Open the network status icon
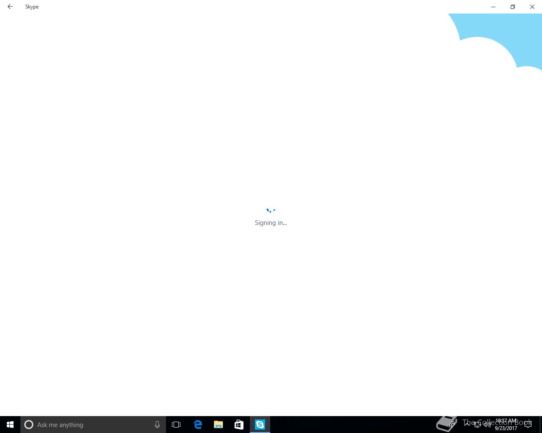The width and height of the screenshot is (542, 433). [477, 425]
